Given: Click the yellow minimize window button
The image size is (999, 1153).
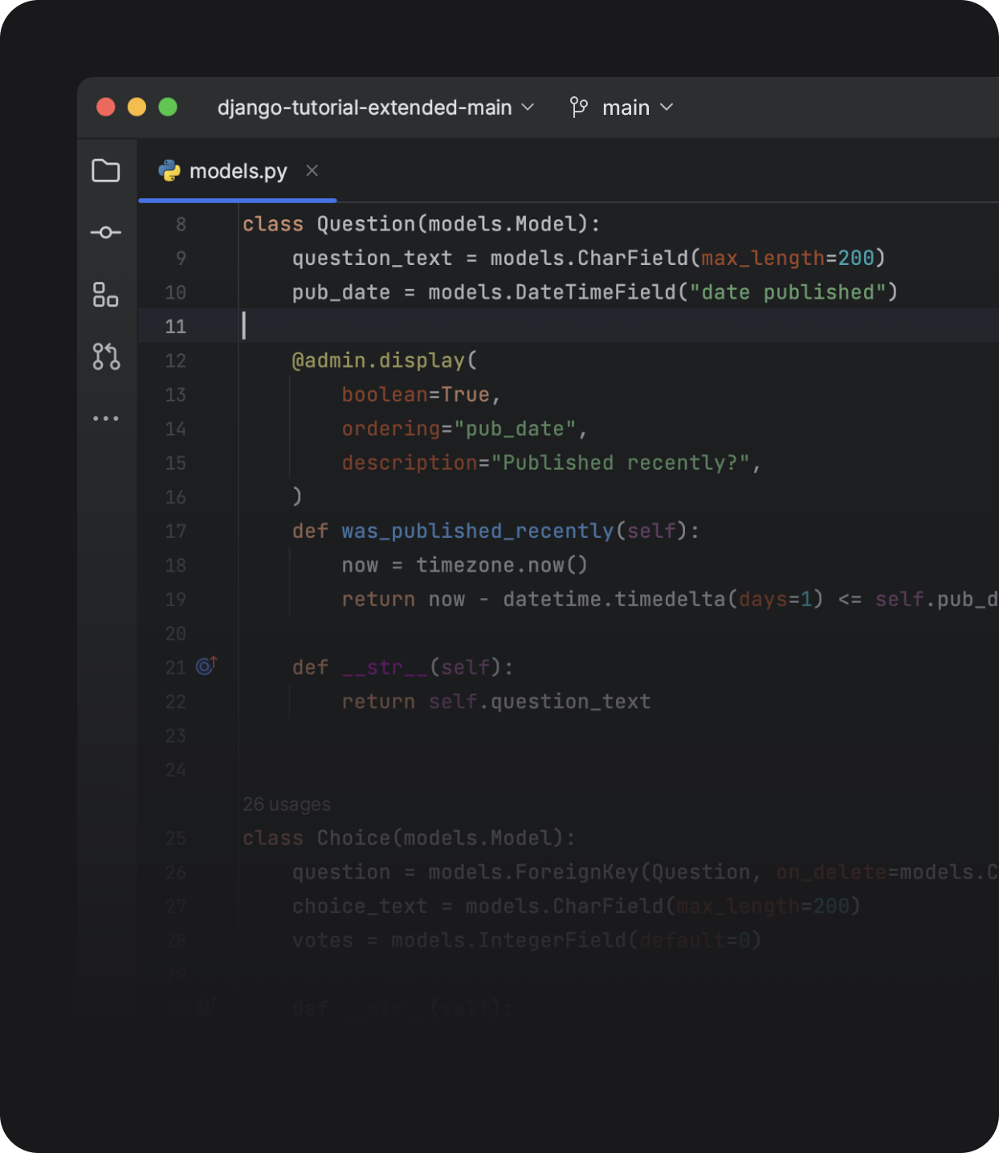Looking at the screenshot, I should [x=137, y=107].
